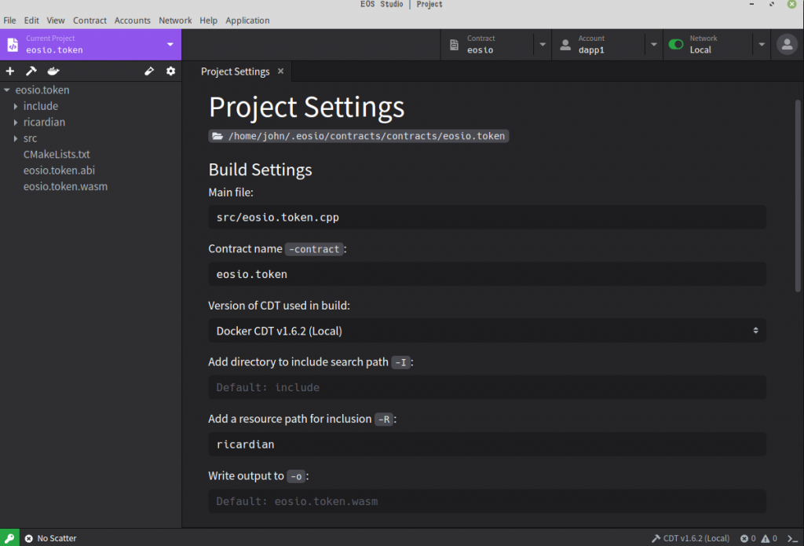Open the Network menu
The width and height of the screenshot is (804, 546).
[174, 20]
